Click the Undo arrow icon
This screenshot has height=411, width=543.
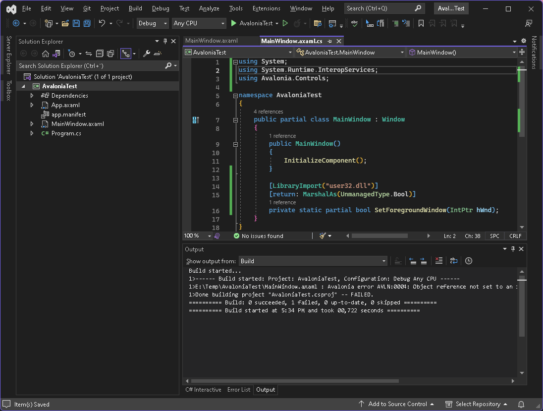(x=102, y=23)
